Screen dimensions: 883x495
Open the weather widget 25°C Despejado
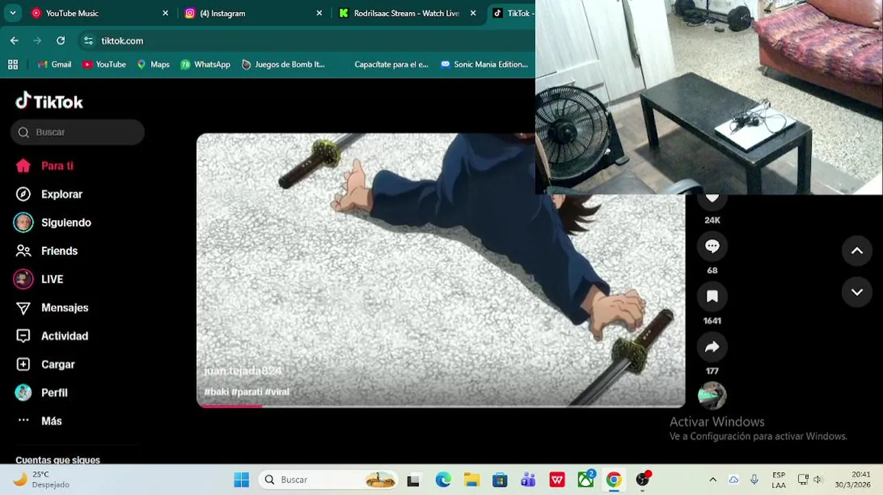(42, 479)
